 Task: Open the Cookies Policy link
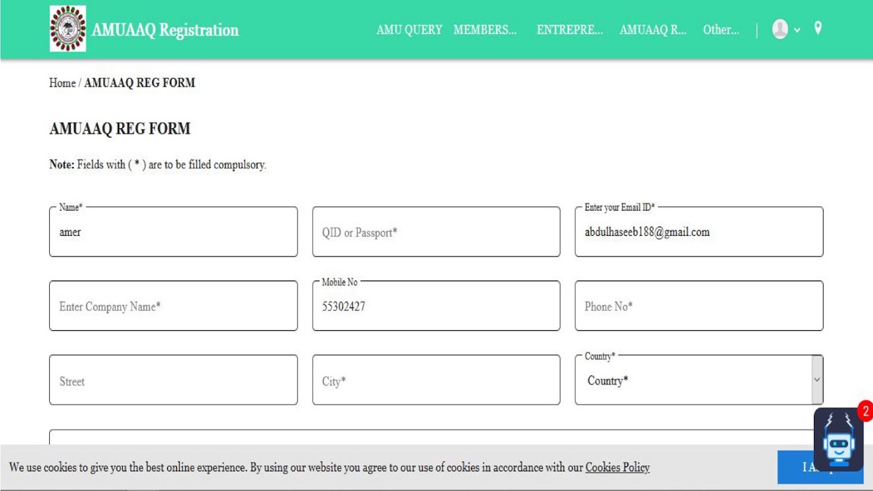tap(617, 468)
